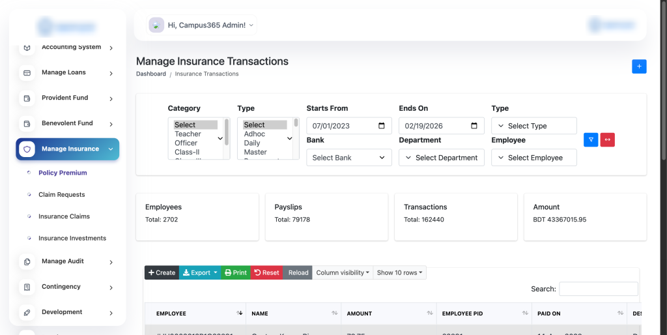This screenshot has height=335, width=667.
Task: Click the Manage Audit sidebar icon
Action: [x=27, y=262]
